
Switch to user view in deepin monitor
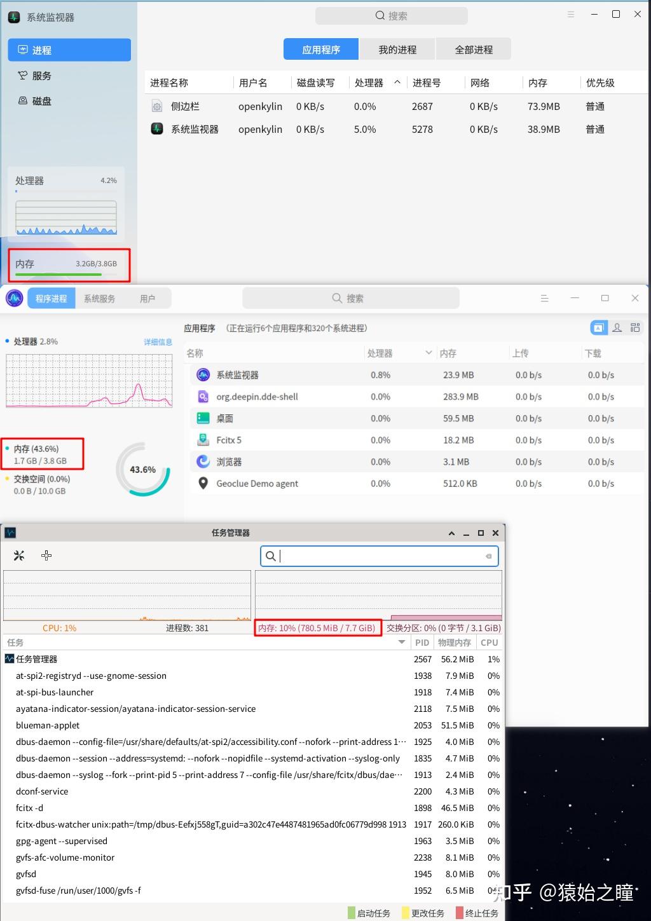[x=617, y=327]
